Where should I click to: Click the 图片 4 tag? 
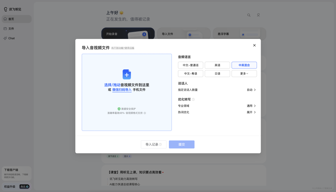pos(127,156)
